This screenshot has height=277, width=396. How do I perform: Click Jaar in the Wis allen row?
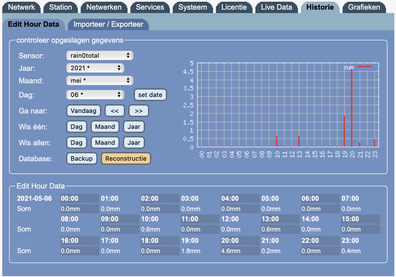coord(134,142)
